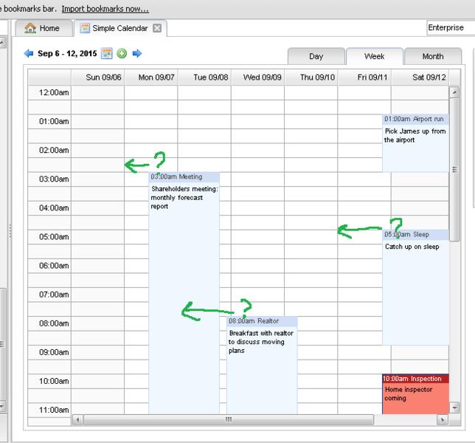
Task: Click the calendar vertical scrollbar down arrow
Action: (454, 408)
